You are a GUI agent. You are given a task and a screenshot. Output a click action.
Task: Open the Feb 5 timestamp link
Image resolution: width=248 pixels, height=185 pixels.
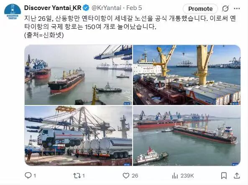point(134,8)
